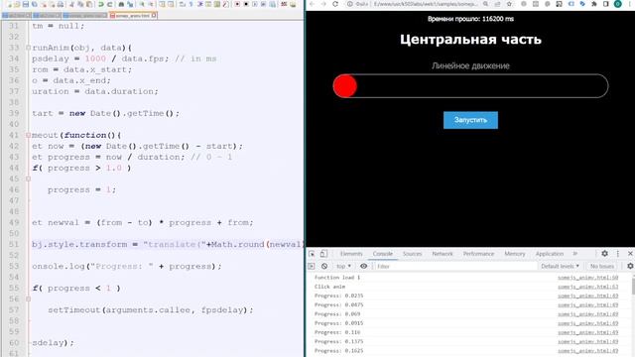Redo edit with the toolbar arrow
635x357 pixels.
(110, 4)
